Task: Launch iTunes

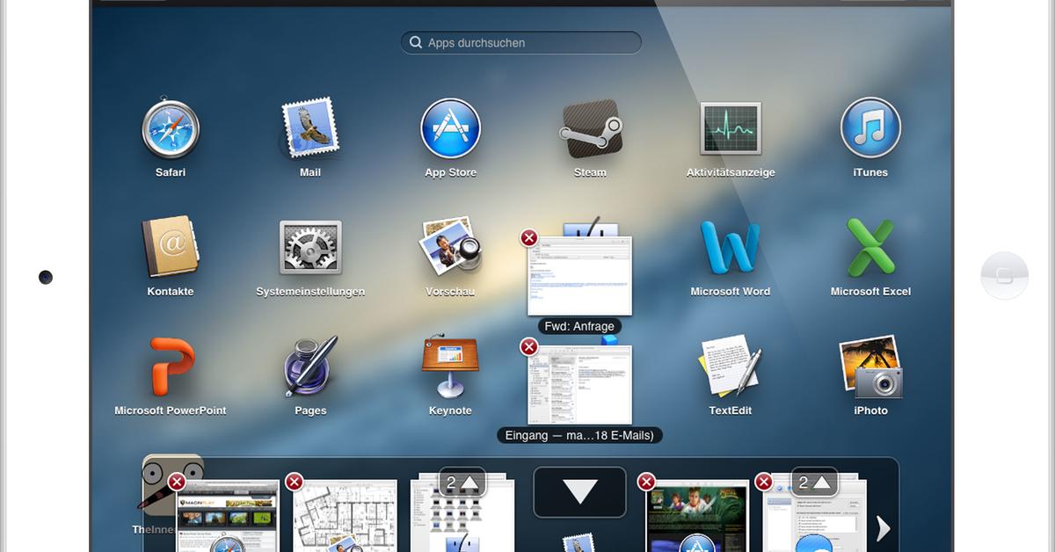Action: (x=870, y=129)
